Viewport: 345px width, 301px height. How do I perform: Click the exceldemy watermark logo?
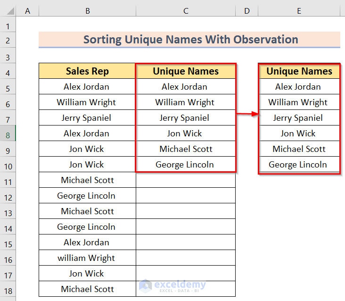pos(172,285)
